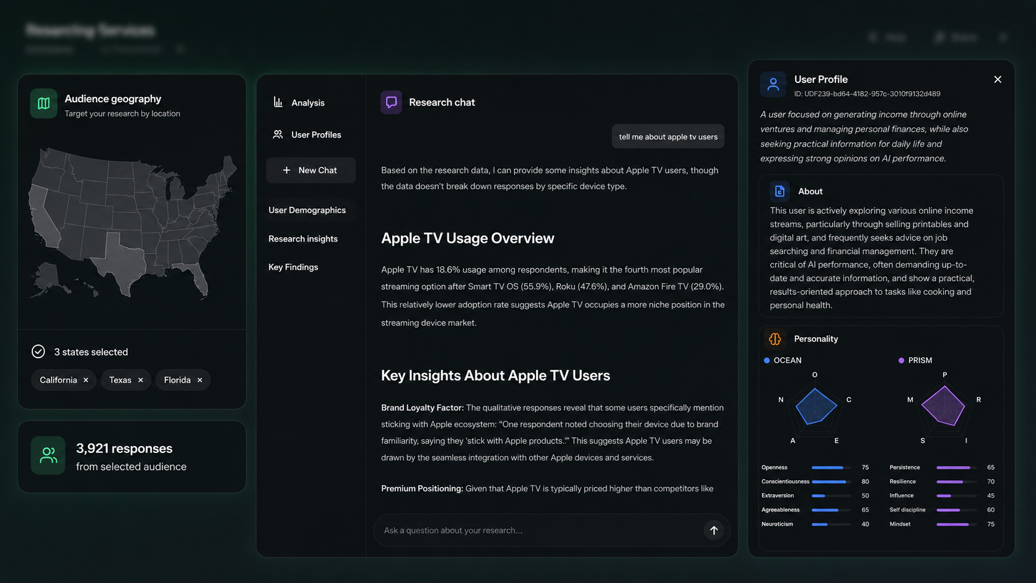The width and height of the screenshot is (1036, 583).
Task: Click the Analysis bar chart icon
Action: pyautogui.click(x=278, y=102)
